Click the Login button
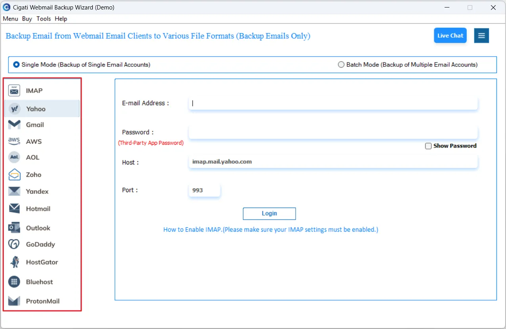506x329 pixels. 269,214
